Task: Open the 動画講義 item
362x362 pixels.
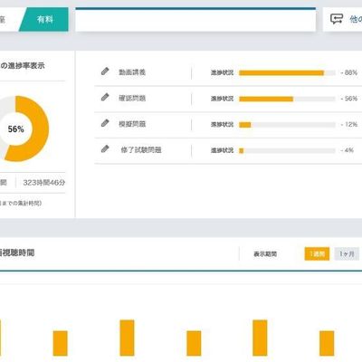Action: click(x=132, y=72)
